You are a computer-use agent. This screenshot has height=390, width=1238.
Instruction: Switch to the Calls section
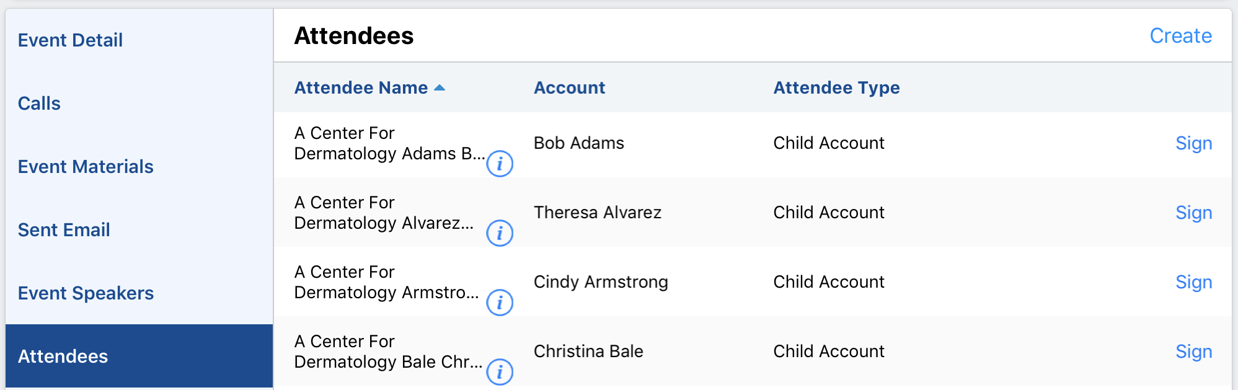pos(39,104)
